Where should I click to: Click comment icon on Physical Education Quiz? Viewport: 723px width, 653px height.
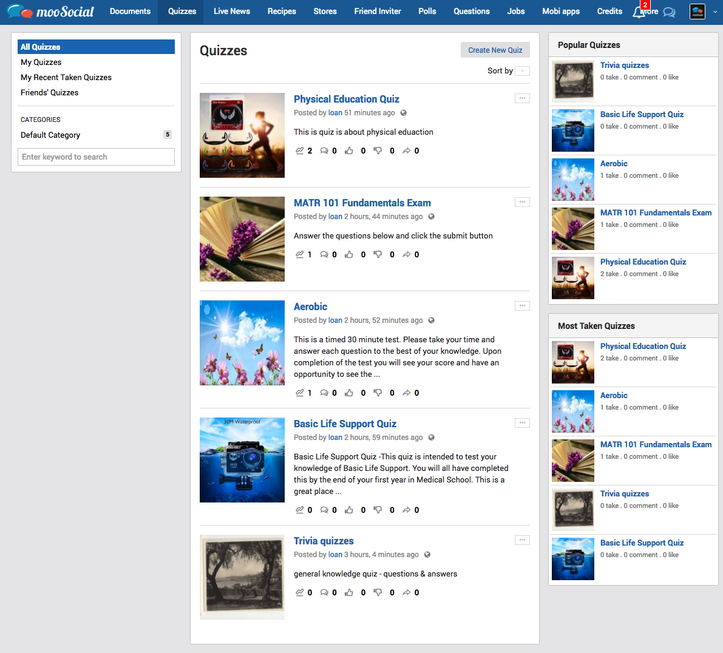tap(324, 151)
